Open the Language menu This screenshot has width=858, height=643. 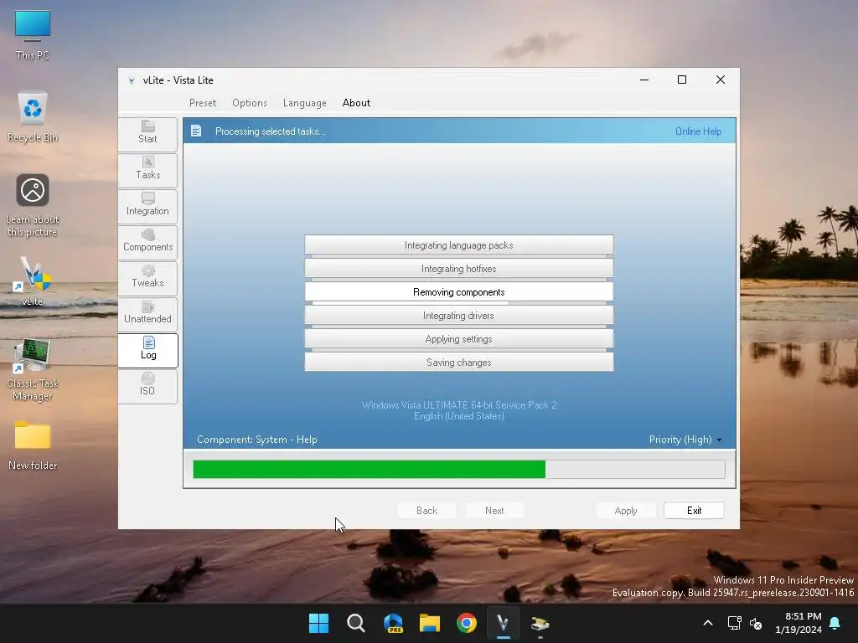click(305, 103)
